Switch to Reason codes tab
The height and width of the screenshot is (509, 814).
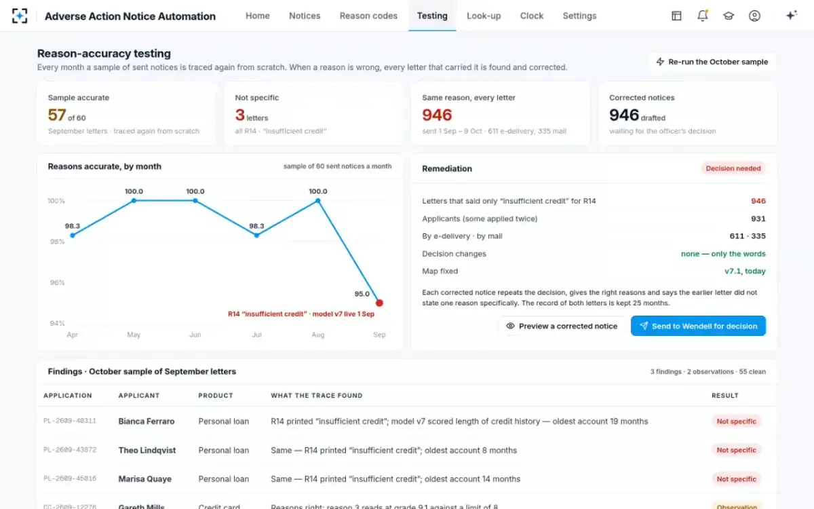[368, 16]
